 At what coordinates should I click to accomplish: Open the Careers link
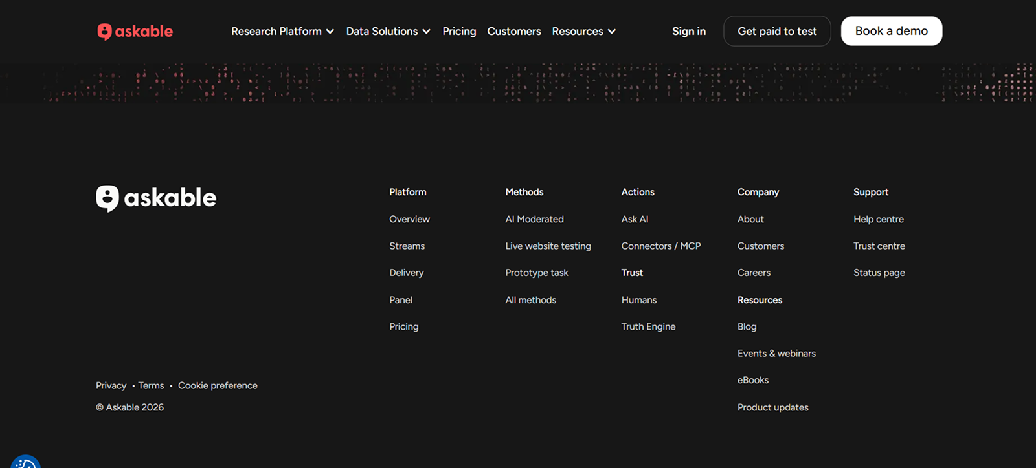[754, 273]
